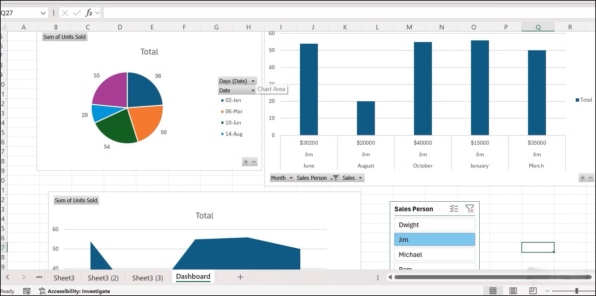This screenshot has height=296, width=596.
Task: Select column D header
Action: coord(120,27)
